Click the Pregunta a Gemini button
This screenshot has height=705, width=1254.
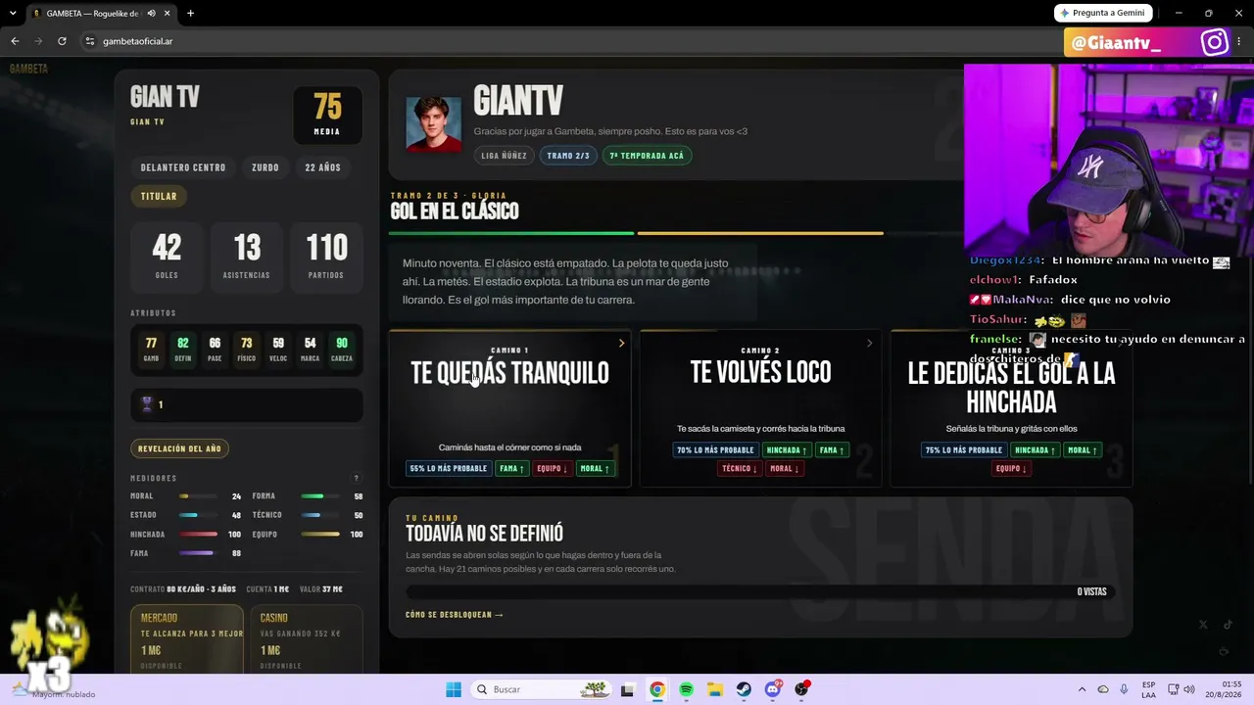pyautogui.click(x=1103, y=13)
